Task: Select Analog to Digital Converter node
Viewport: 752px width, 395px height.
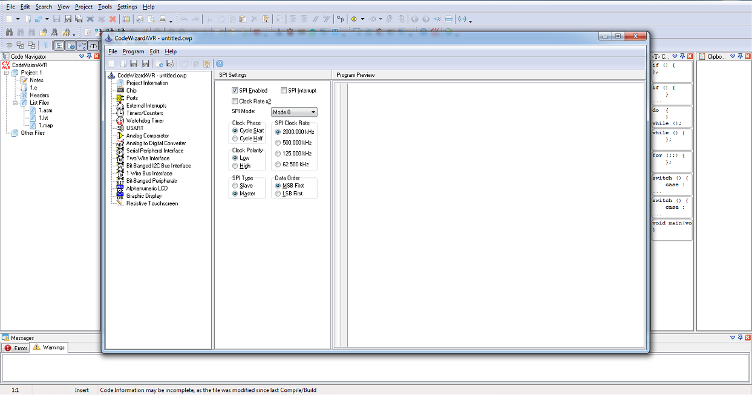Action: (155, 143)
